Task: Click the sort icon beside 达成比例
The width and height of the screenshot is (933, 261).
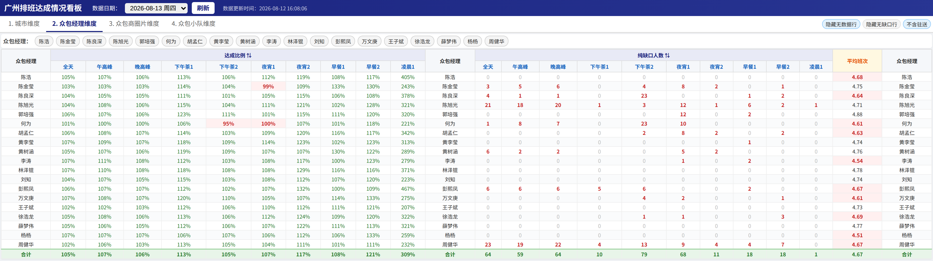Action: click(x=249, y=55)
